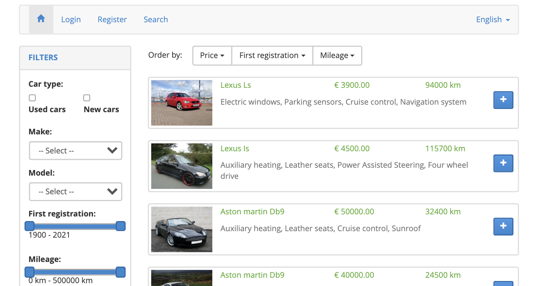Open the Mileage order dropdown
Screen dimensions: 536x286
point(337,56)
